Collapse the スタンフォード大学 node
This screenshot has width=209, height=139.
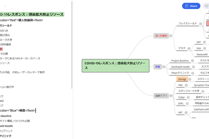[203, 91]
